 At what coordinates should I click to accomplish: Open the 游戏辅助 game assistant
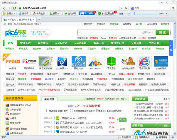(87, 14)
